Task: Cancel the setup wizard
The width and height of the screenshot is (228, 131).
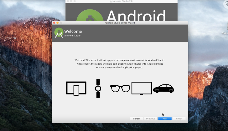Action: (136, 119)
